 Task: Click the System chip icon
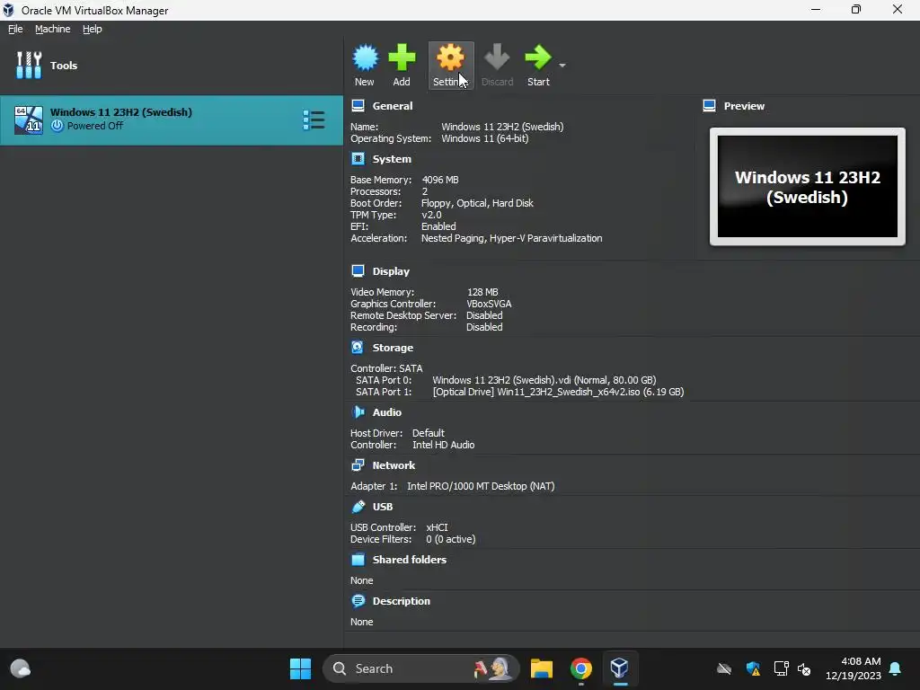[x=358, y=158]
